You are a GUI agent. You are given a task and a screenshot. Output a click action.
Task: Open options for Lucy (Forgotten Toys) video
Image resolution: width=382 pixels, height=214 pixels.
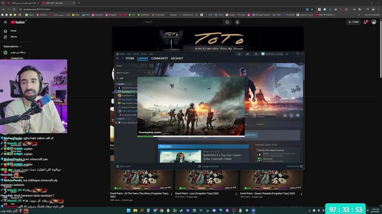coord(236,194)
